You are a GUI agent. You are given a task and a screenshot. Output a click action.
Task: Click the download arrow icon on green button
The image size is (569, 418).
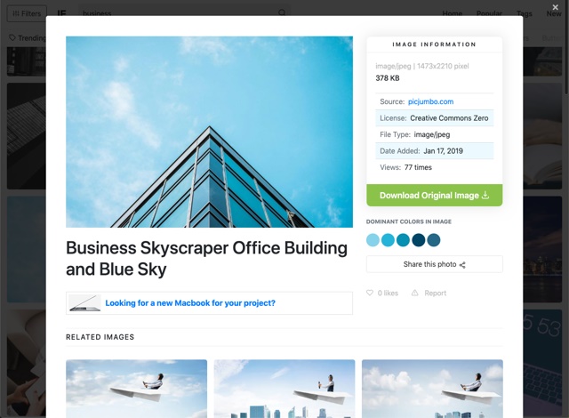click(485, 195)
